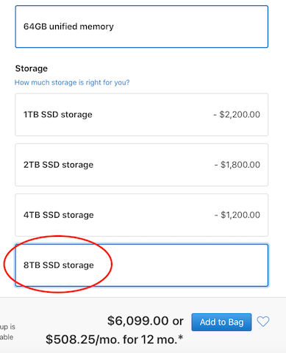Click the Storage section heading
Viewport: 286px width, 353px height.
32,68
